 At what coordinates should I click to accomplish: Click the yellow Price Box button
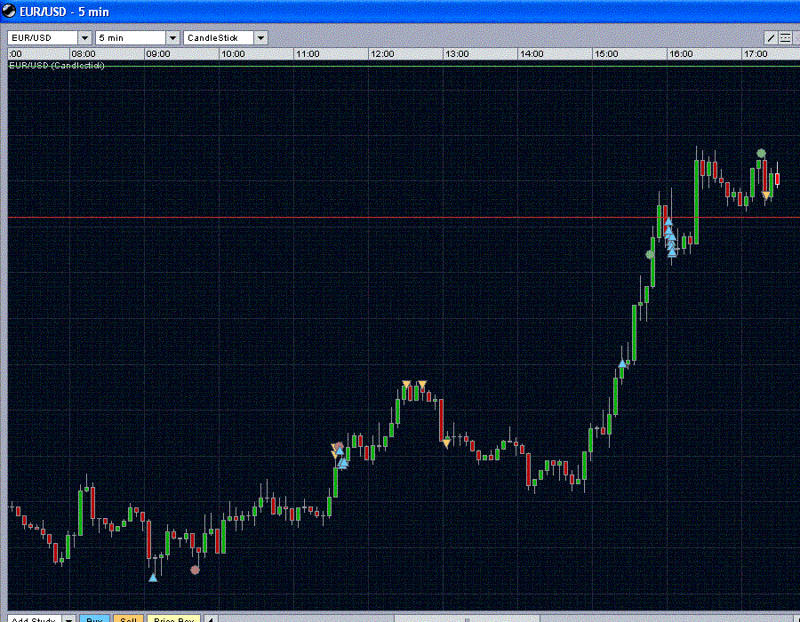(174, 618)
